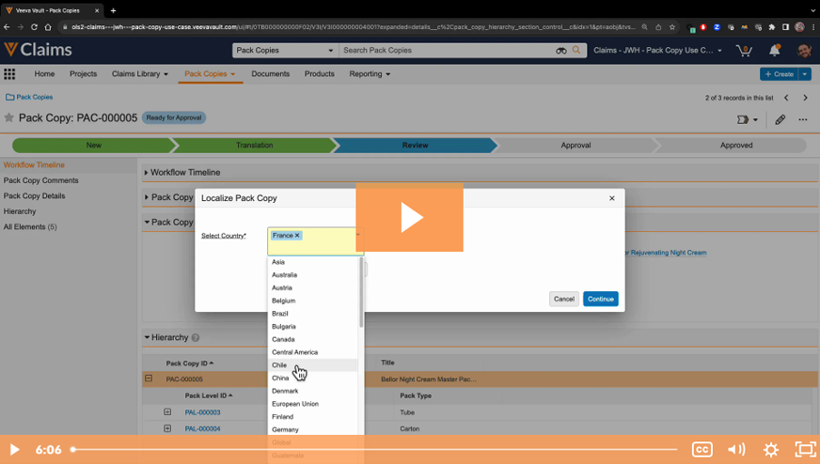Open the vault selector dropdown
The height and width of the screenshot is (464, 820).
[x=658, y=50]
